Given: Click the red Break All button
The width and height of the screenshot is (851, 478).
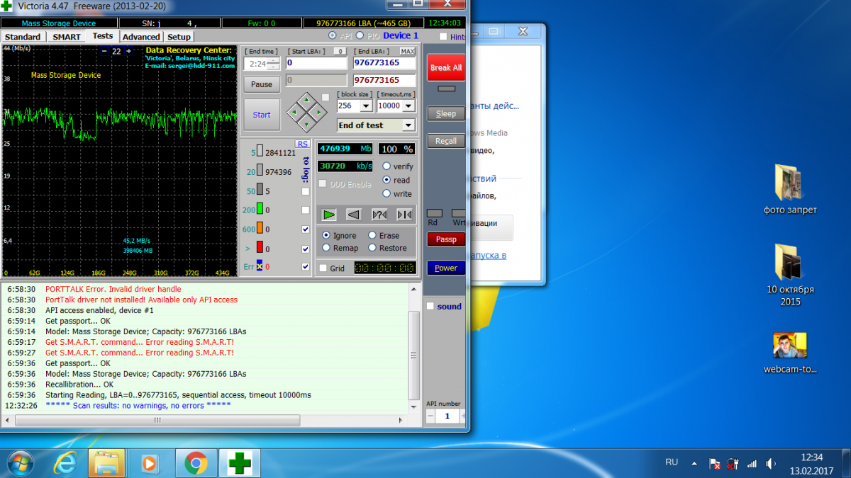Looking at the screenshot, I should [446, 67].
